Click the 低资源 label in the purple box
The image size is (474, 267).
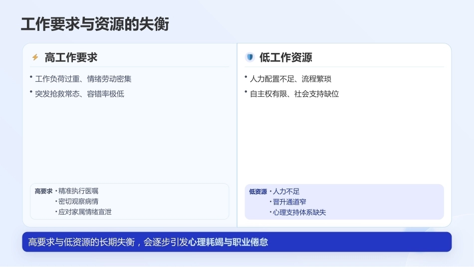click(258, 192)
